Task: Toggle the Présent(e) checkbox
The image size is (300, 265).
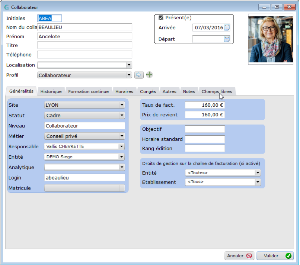Action: [161, 18]
